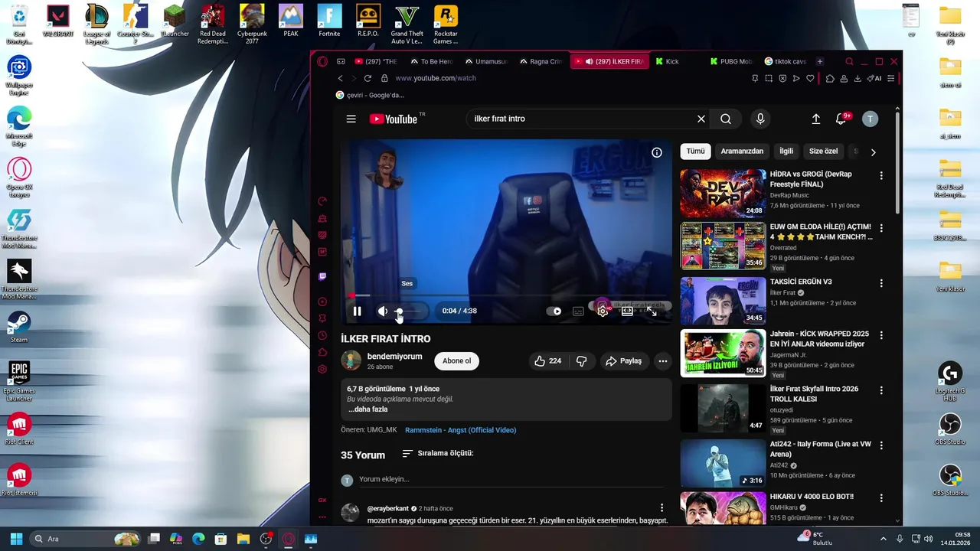980x551 pixels.
Task: Show more filter chips with right chevron
Action: (873, 152)
